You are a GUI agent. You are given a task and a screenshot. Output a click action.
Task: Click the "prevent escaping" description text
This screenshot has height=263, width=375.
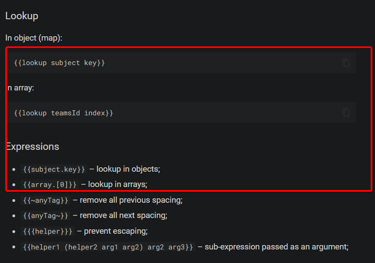click(x=116, y=231)
